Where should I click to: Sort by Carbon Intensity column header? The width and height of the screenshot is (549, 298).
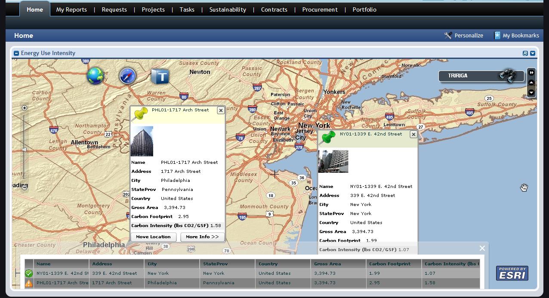tap(451, 264)
